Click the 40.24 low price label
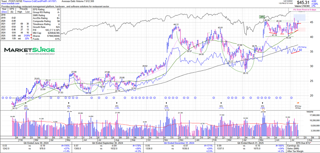The height and width of the screenshot is (153, 320). click(x=288, y=38)
